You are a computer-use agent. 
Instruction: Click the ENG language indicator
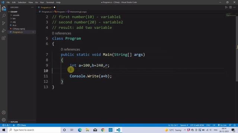click(x=215, y=130)
